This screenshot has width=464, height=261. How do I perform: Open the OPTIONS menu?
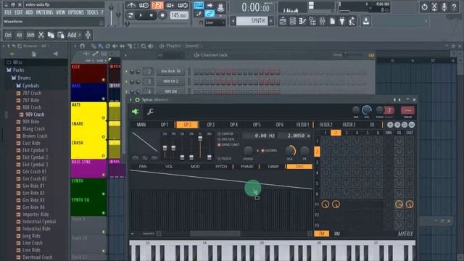[75, 12]
